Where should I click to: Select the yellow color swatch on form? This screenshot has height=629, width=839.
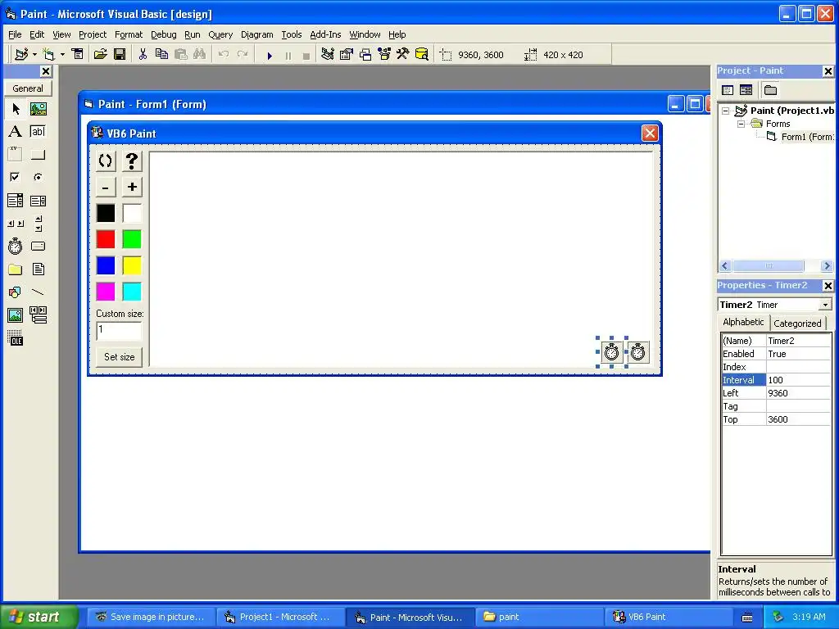(132, 265)
